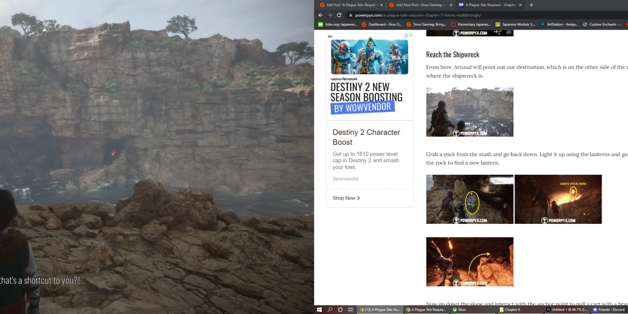Click the ad info icon
Viewport: 628px width, 314px height.
pos(406,36)
